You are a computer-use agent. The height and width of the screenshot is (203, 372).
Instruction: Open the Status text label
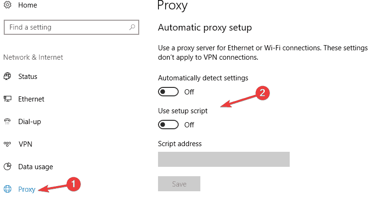click(28, 77)
